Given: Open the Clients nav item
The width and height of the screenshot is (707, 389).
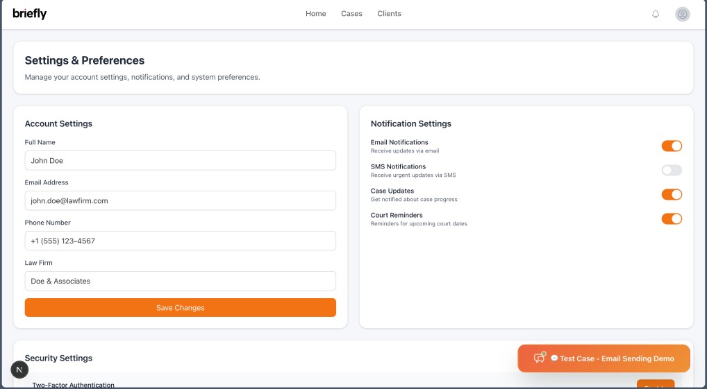Looking at the screenshot, I should coord(389,14).
